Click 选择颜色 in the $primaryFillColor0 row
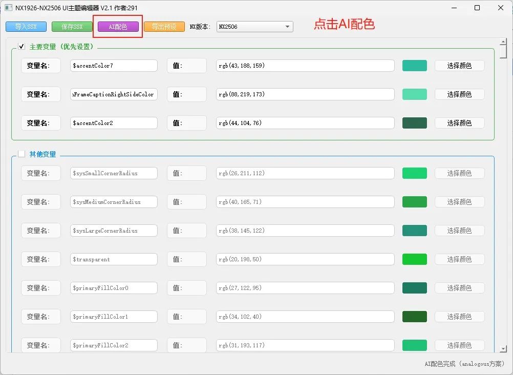 pyautogui.click(x=459, y=288)
